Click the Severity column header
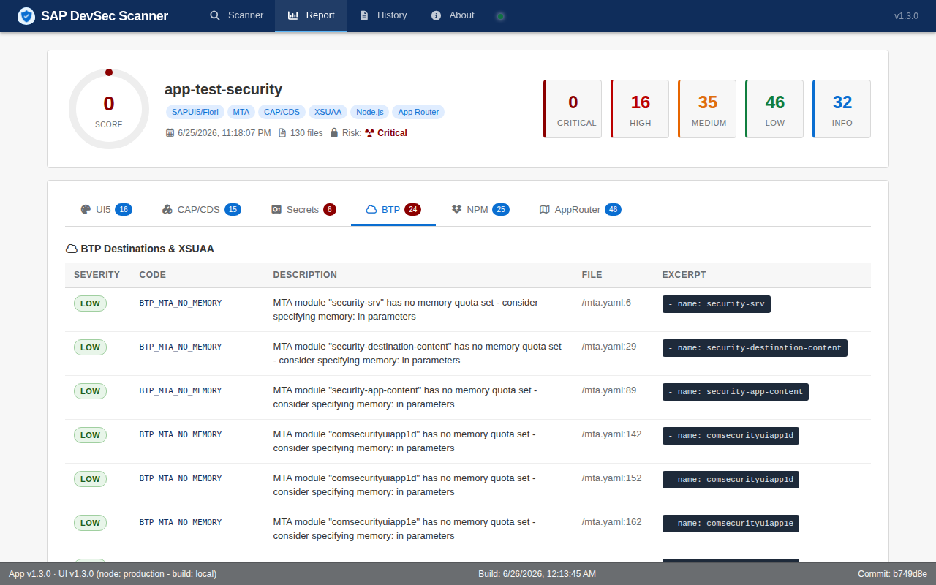This screenshot has height=585, width=936. [x=97, y=275]
